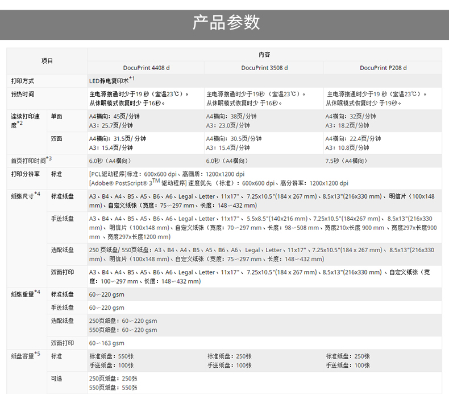The width and height of the screenshot is (449, 394).
Task: Click the Adobe PostScript 3 resolution line
Action: [x=218, y=183]
